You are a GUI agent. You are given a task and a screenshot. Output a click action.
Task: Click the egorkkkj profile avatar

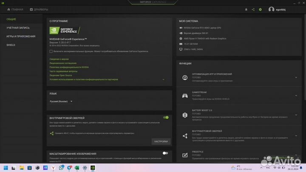click(x=271, y=9)
